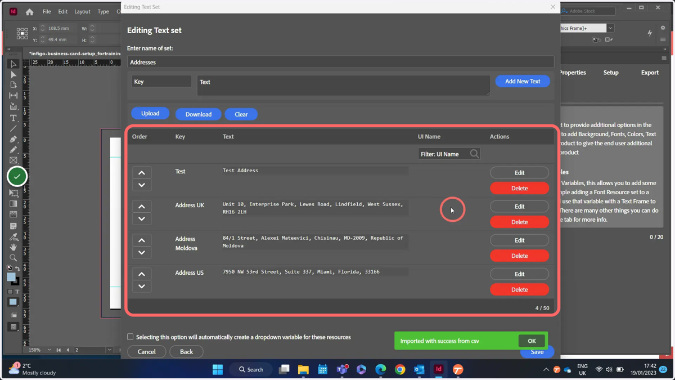The width and height of the screenshot is (675, 380).
Task: Move Address US row up
Action: [142, 274]
